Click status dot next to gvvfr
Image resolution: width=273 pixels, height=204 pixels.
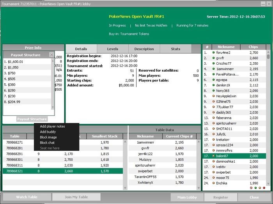pyautogui.click(x=213, y=58)
